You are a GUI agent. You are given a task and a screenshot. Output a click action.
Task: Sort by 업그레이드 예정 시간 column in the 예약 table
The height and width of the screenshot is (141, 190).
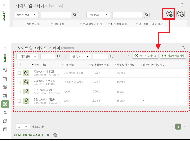(x=153, y=65)
